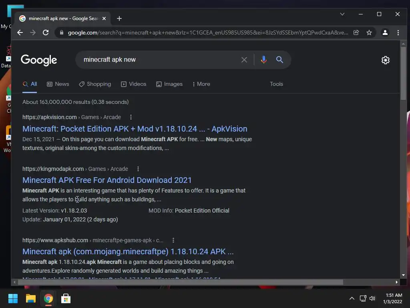Click About 163,000,000 results text
The width and height of the screenshot is (410, 308).
tap(76, 102)
